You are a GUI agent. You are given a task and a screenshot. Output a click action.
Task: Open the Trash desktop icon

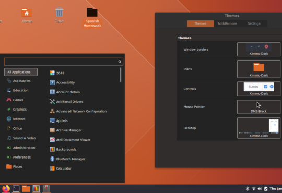pyautogui.click(x=59, y=16)
